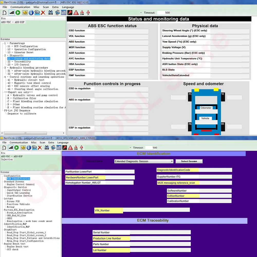Screen dimensions: 257x257
Task: Click the green play icon in the lower ECM toolbar
Action: [x=16, y=148]
